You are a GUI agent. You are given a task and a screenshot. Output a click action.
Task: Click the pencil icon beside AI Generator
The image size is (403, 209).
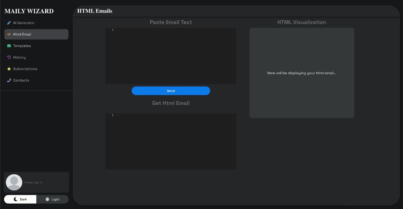tap(9, 23)
